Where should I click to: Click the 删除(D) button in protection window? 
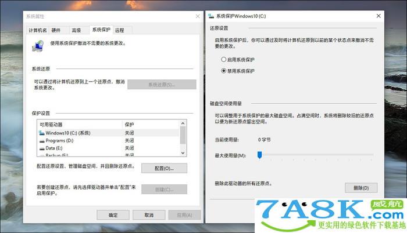point(361,188)
